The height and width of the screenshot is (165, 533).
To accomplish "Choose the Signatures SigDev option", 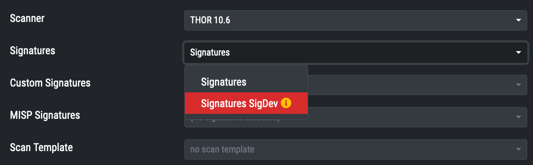I will point(246,103).
